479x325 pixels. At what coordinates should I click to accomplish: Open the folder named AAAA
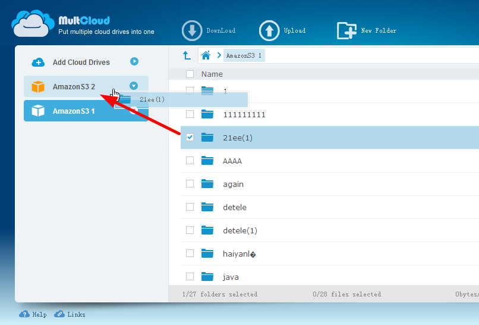pyautogui.click(x=232, y=161)
